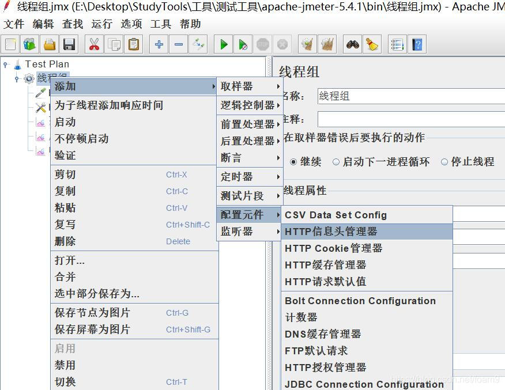Screen dimensions: 505x390
Task: Choose HTTP请求默认值
Action: click(367, 282)
